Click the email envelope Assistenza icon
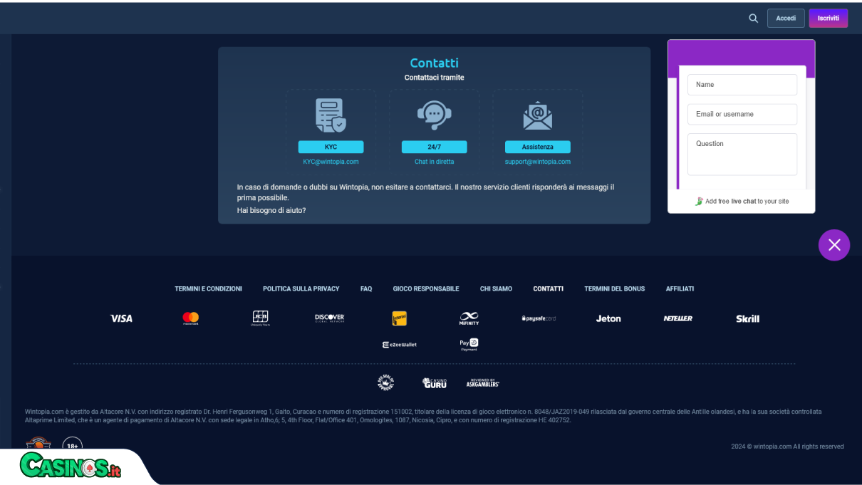Viewport: 862px width, 485px height. (537, 115)
